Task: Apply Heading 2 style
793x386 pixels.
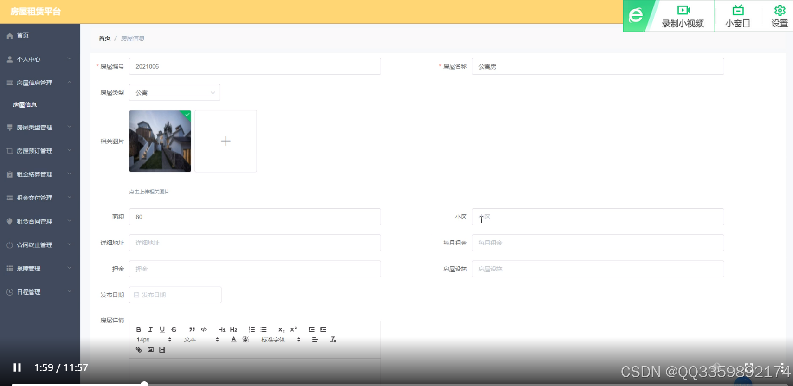Action: [233, 329]
